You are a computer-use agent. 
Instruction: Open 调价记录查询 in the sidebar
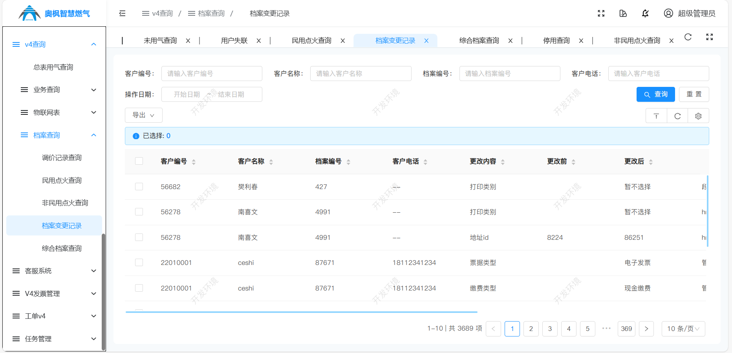coord(62,158)
